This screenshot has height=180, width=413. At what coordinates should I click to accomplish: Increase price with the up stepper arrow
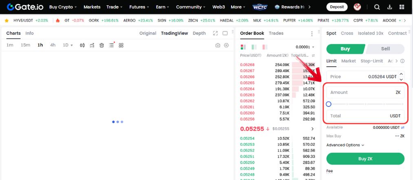click(x=401, y=74)
